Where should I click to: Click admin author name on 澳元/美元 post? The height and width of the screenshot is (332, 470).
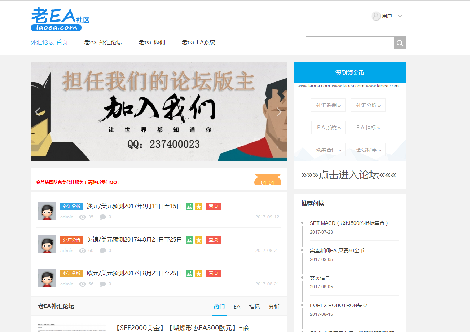click(x=67, y=217)
